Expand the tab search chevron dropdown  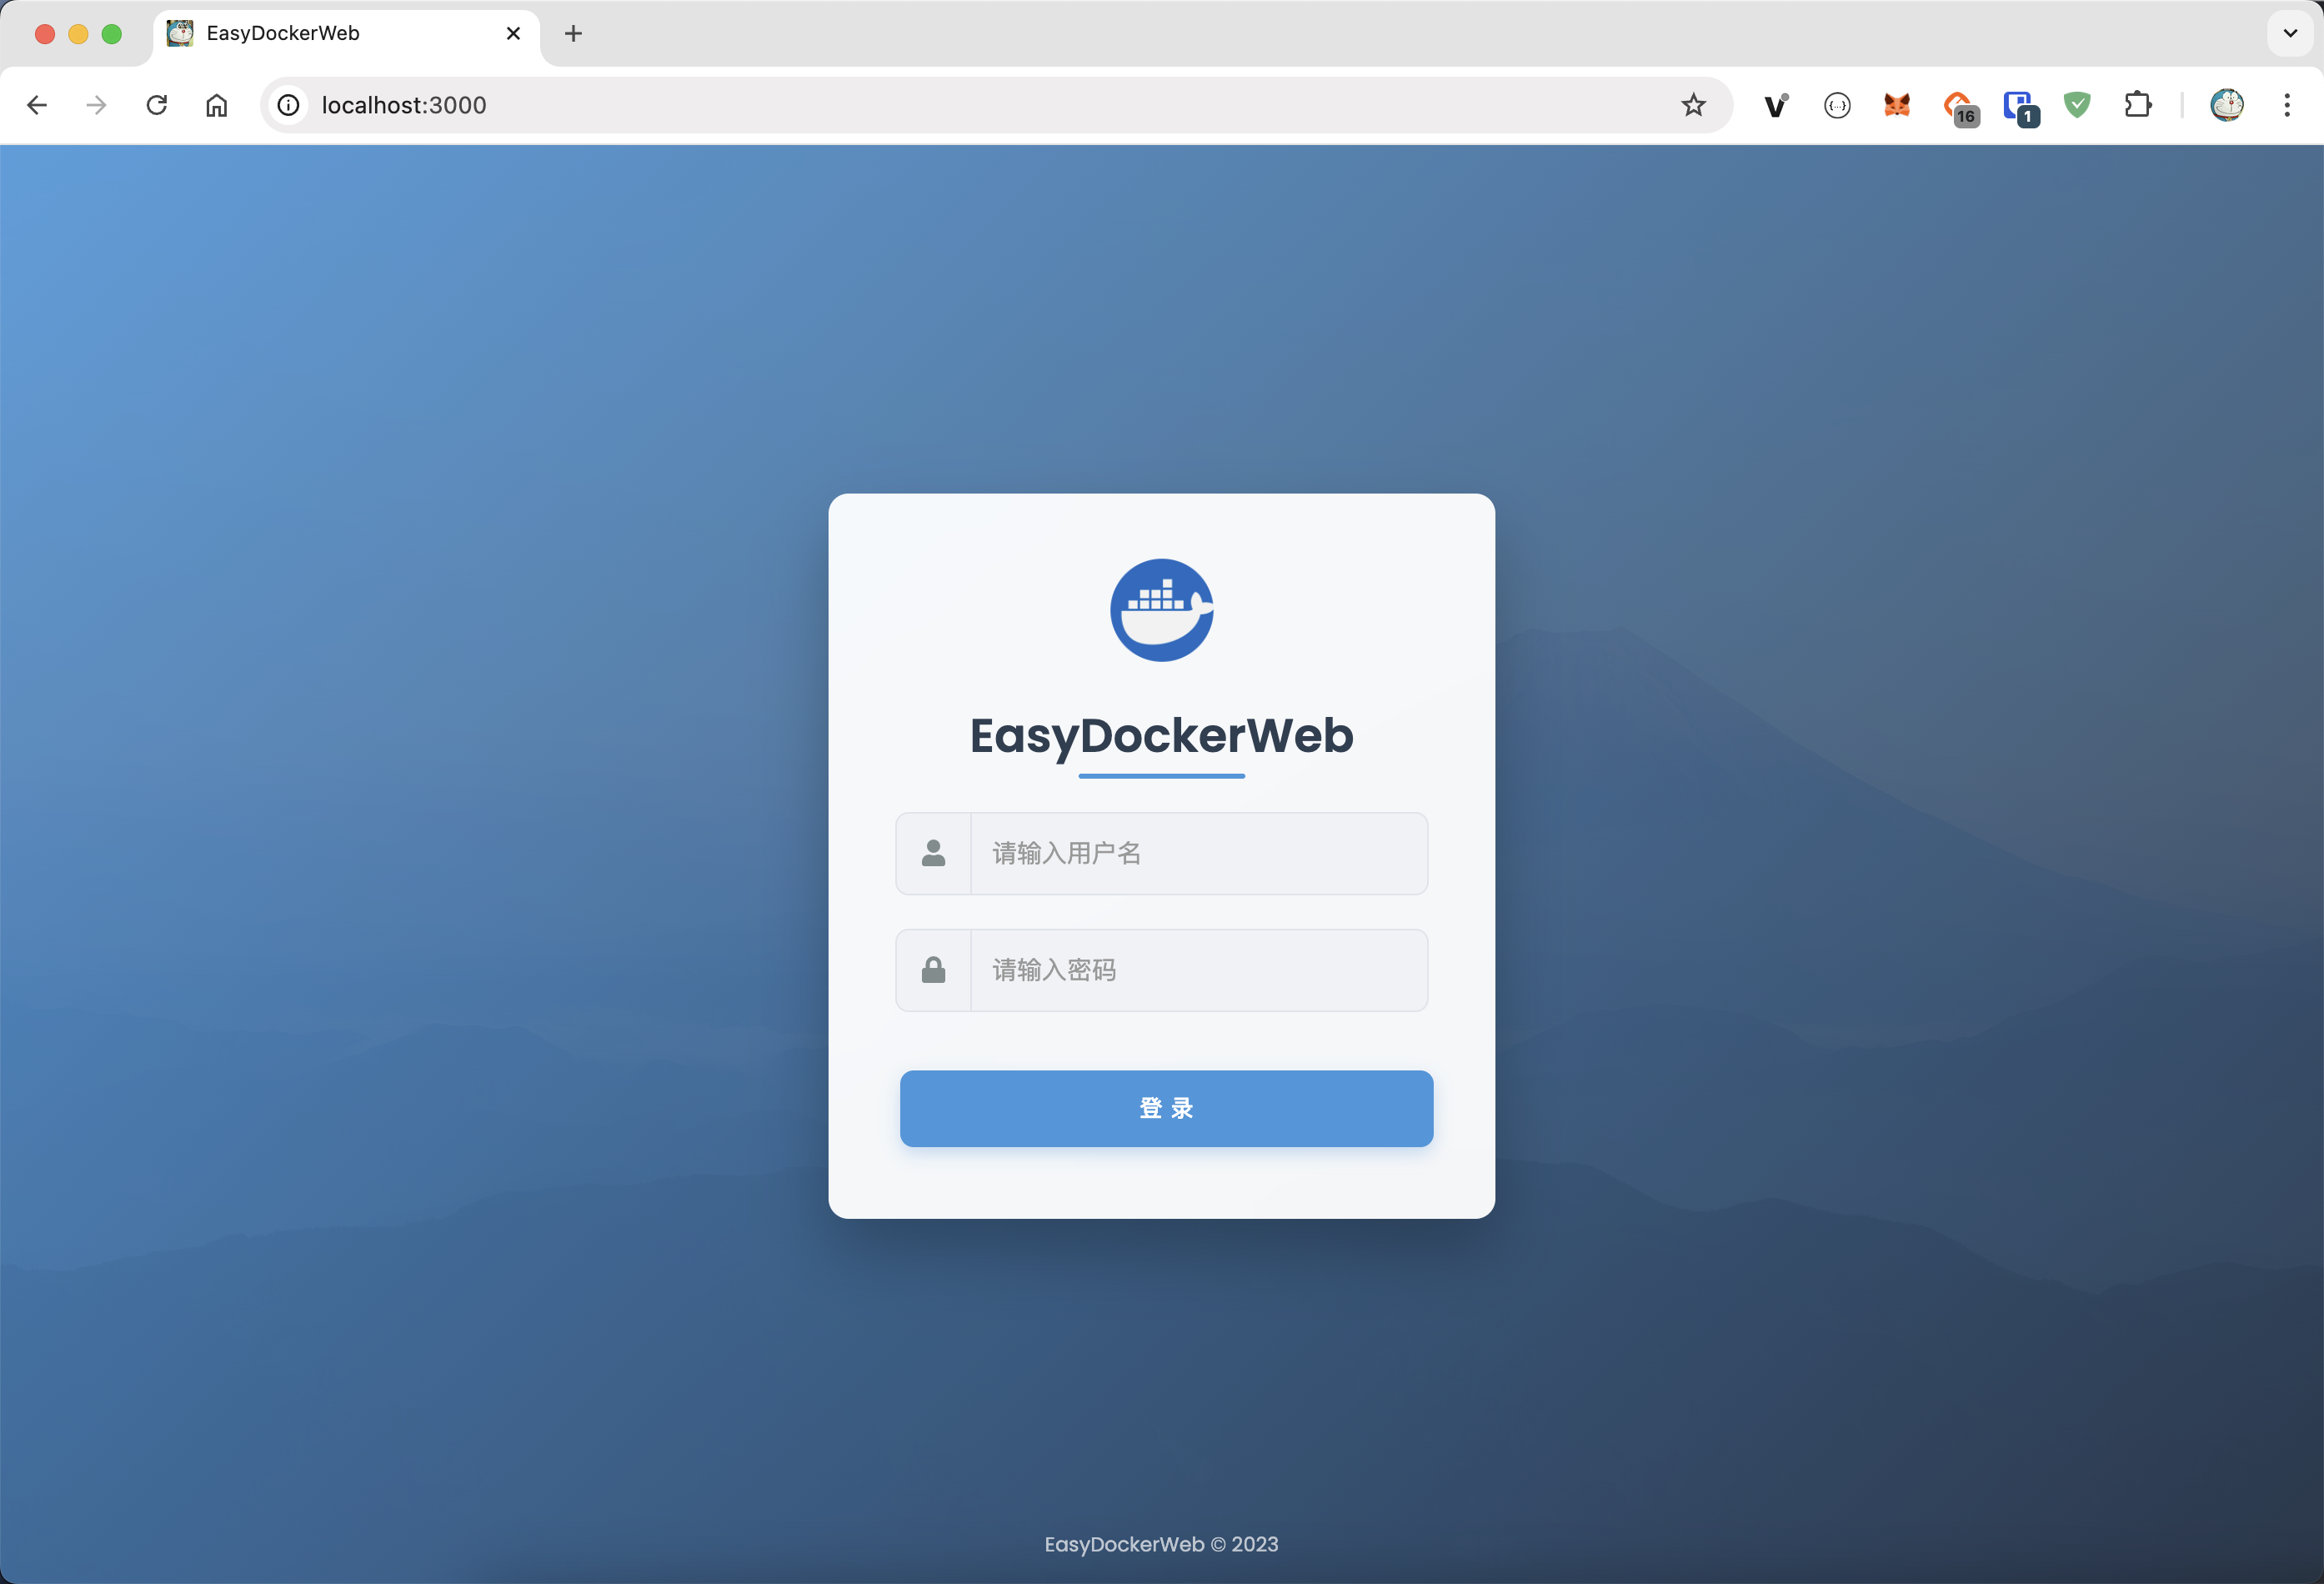pyautogui.click(x=2290, y=33)
